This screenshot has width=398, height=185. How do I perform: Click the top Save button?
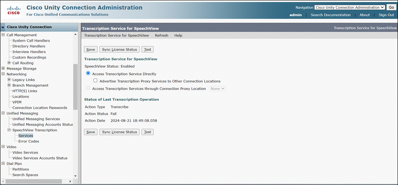tap(91, 49)
